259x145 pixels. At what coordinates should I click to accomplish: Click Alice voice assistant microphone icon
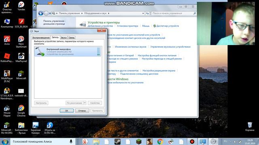(x=71, y=141)
